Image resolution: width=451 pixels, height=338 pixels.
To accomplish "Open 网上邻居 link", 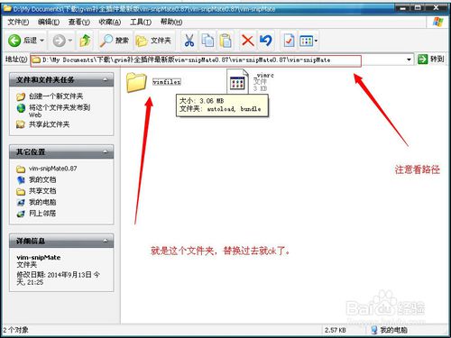I will (x=42, y=214).
